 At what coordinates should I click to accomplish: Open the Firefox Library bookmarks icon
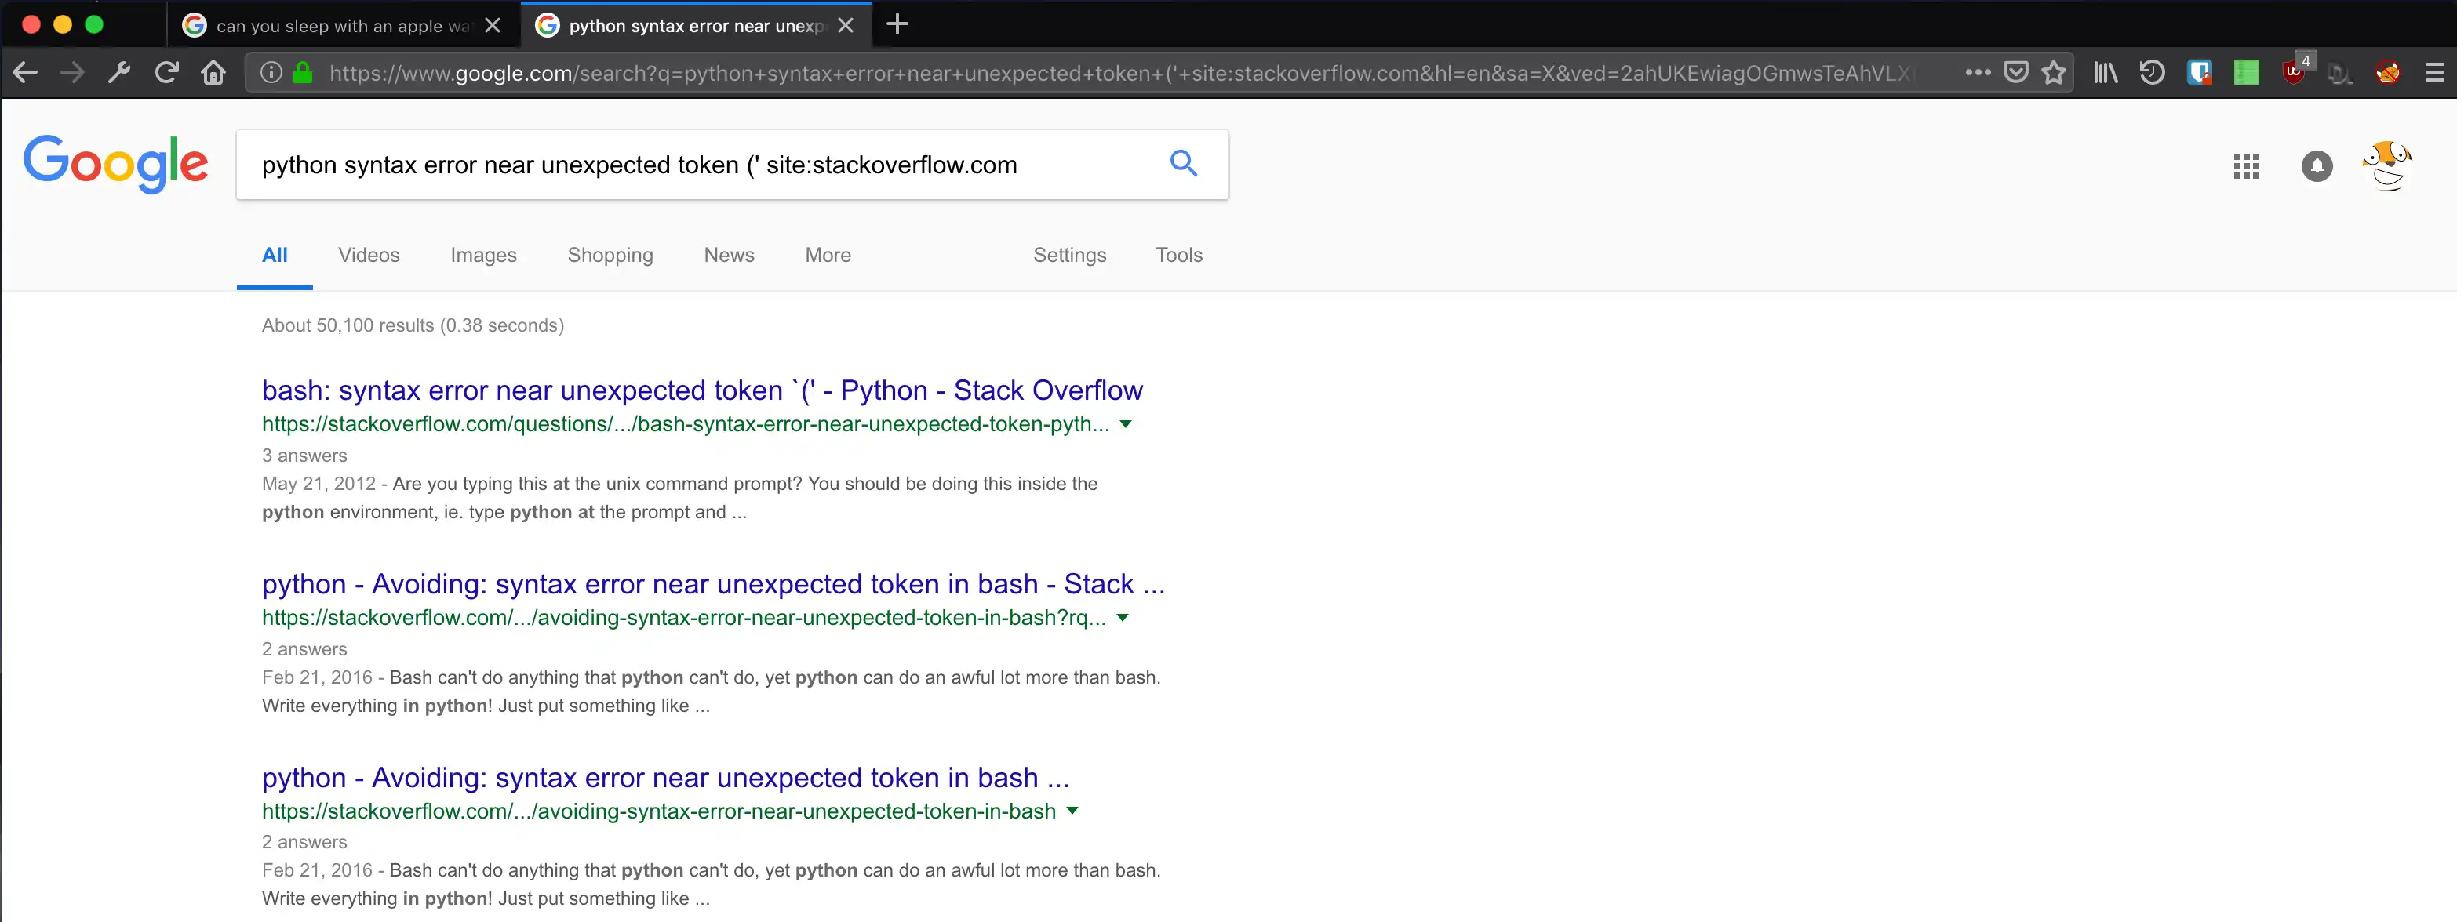pyautogui.click(x=2105, y=72)
